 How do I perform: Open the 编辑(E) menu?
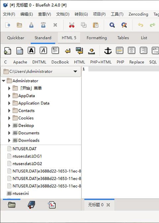click(x=26, y=14)
